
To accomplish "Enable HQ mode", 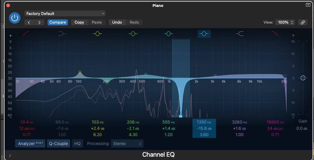I will click(x=77, y=144).
